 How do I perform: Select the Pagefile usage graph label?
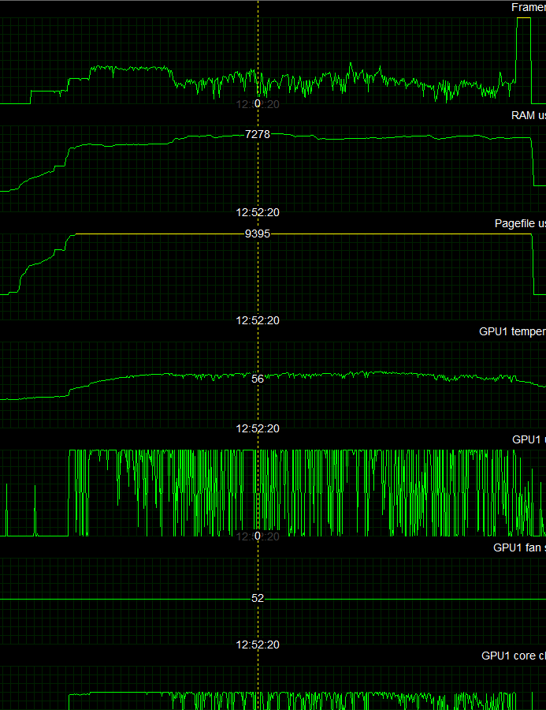[520, 223]
